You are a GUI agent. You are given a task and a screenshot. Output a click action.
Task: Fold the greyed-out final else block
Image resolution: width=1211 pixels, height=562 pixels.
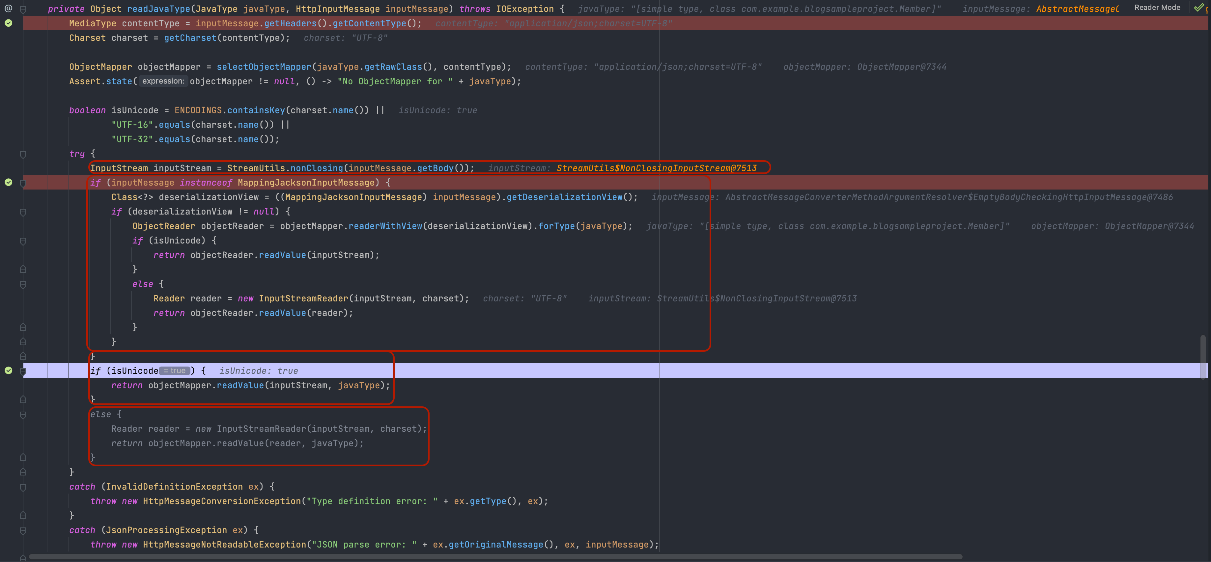tap(23, 415)
